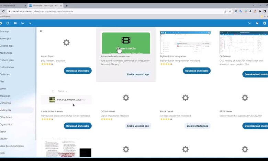Open new browser tab

[x=67, y=5]
